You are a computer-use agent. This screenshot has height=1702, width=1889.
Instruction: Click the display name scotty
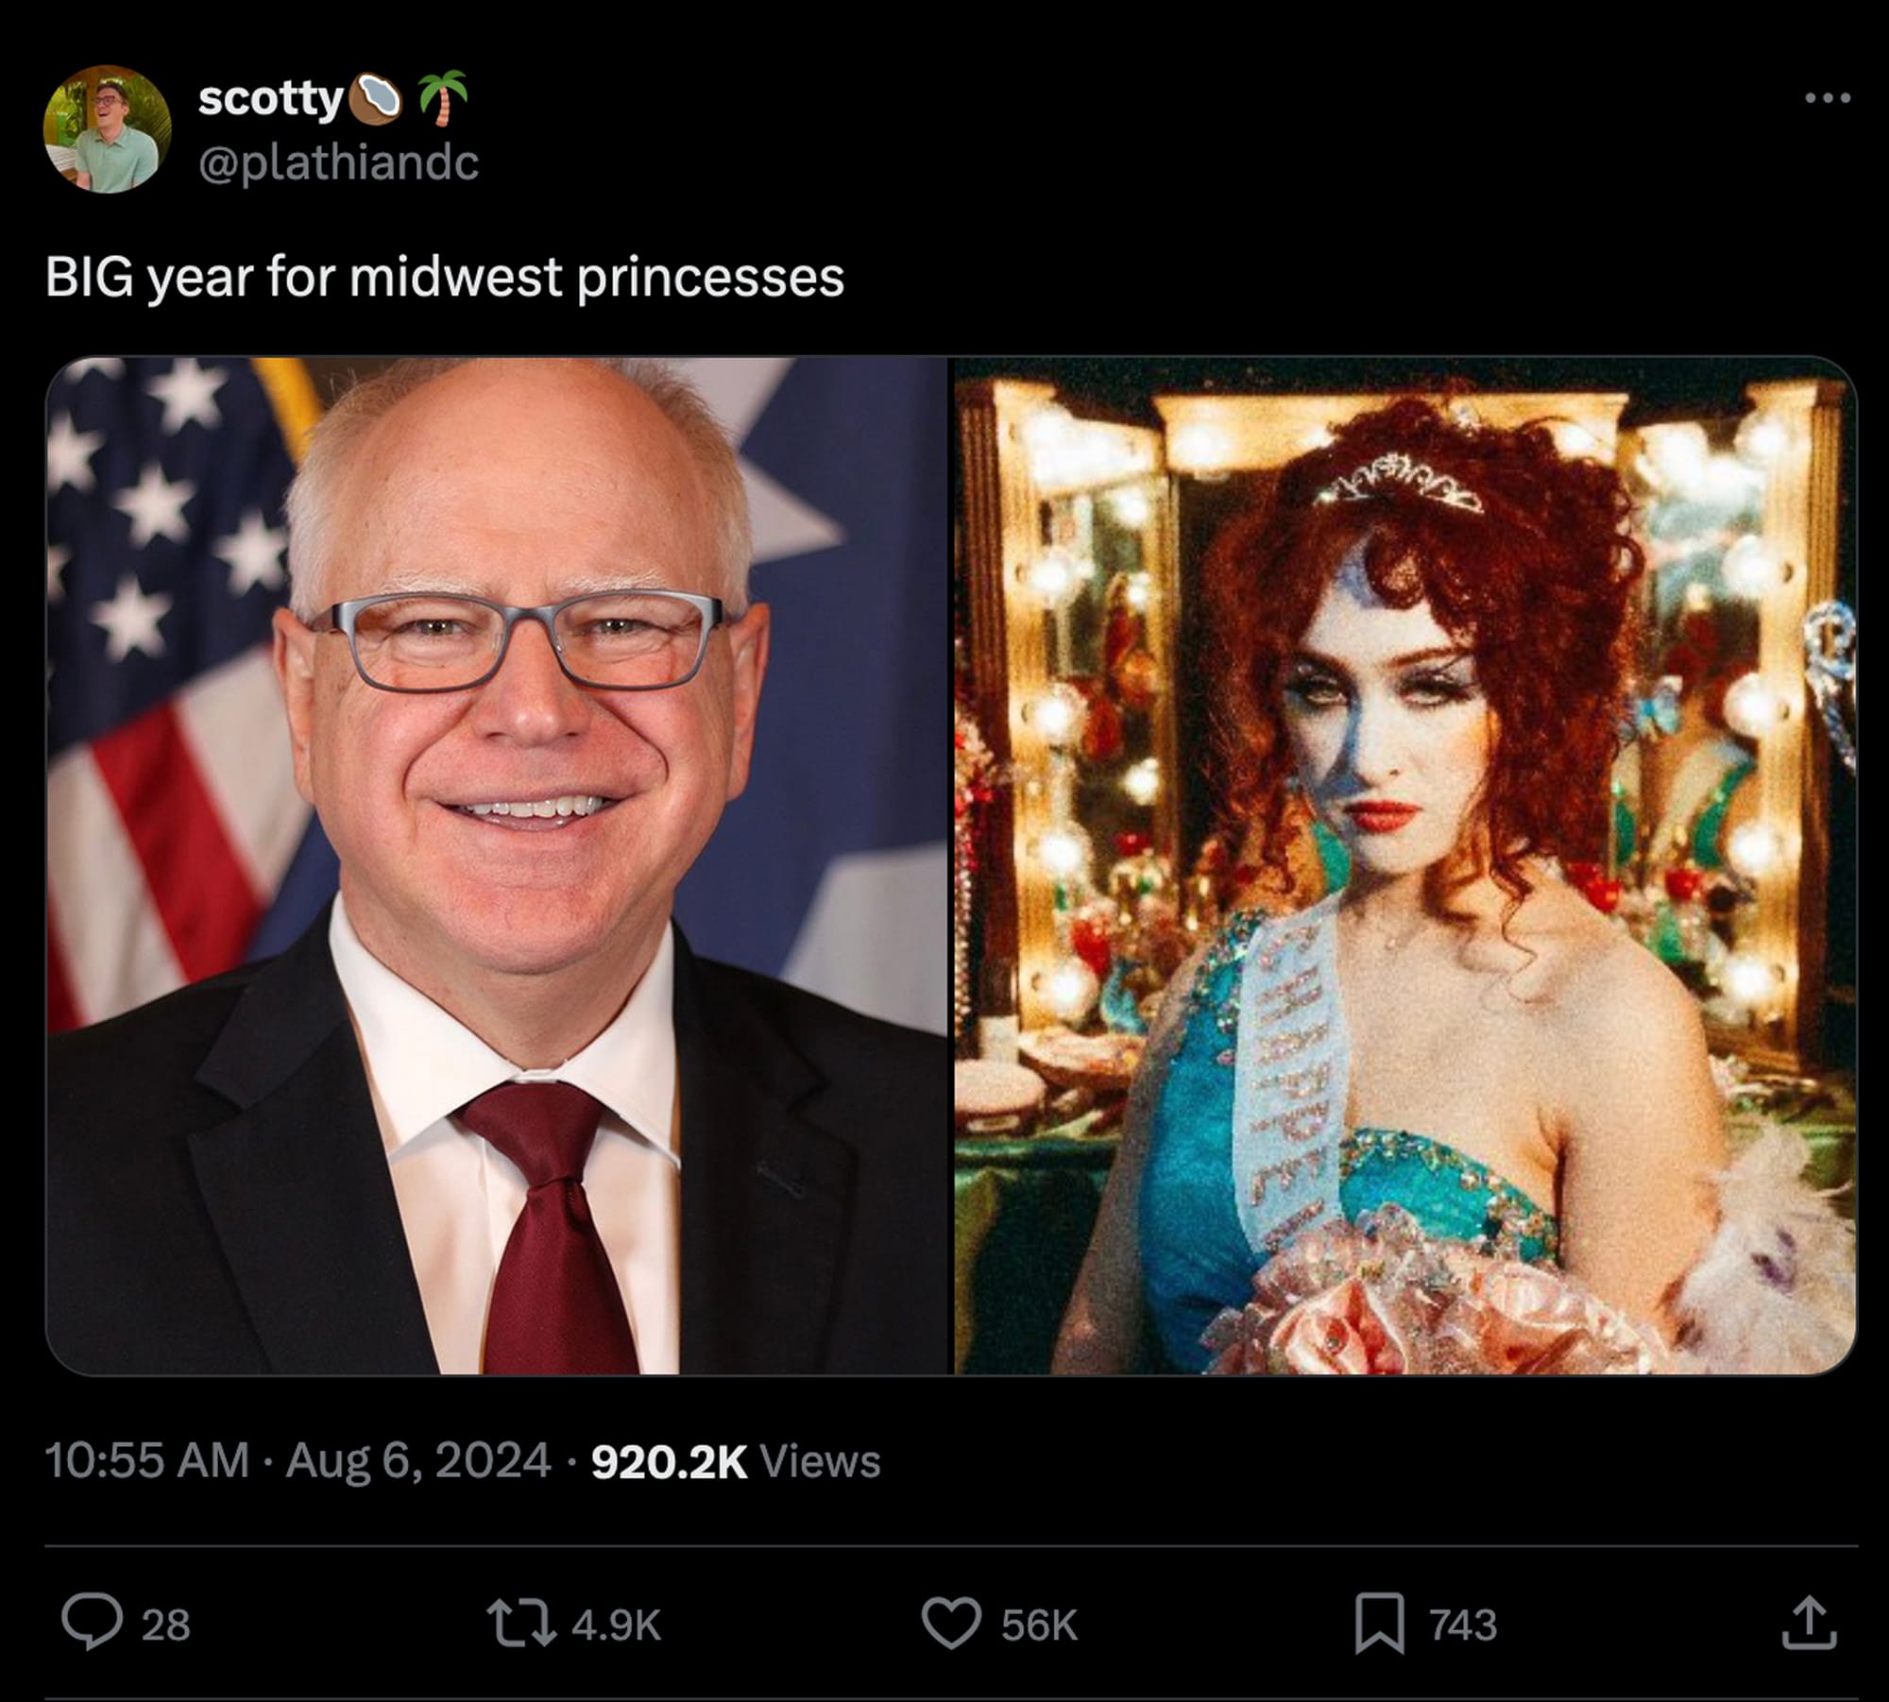pyautogui.click(x=270, y=98)
